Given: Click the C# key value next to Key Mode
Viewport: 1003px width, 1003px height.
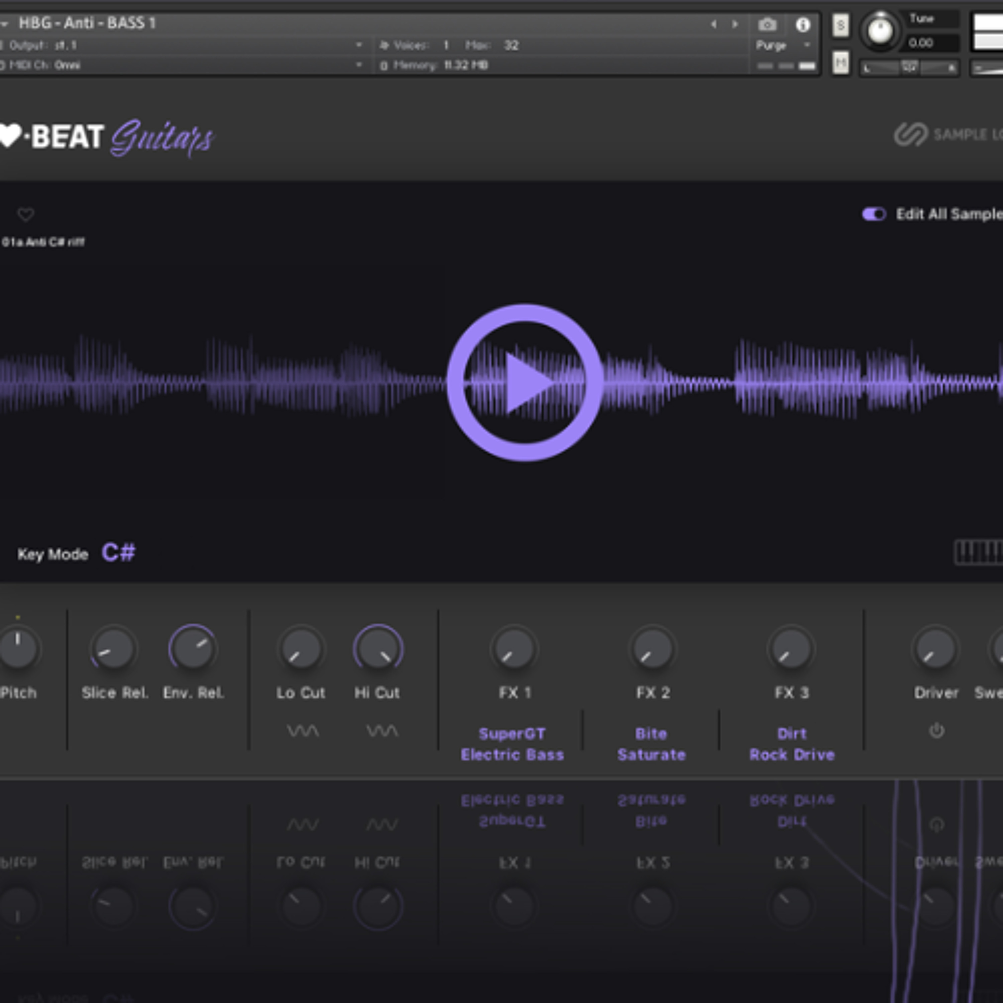Looking at the screenshot, I should (119, 553).
